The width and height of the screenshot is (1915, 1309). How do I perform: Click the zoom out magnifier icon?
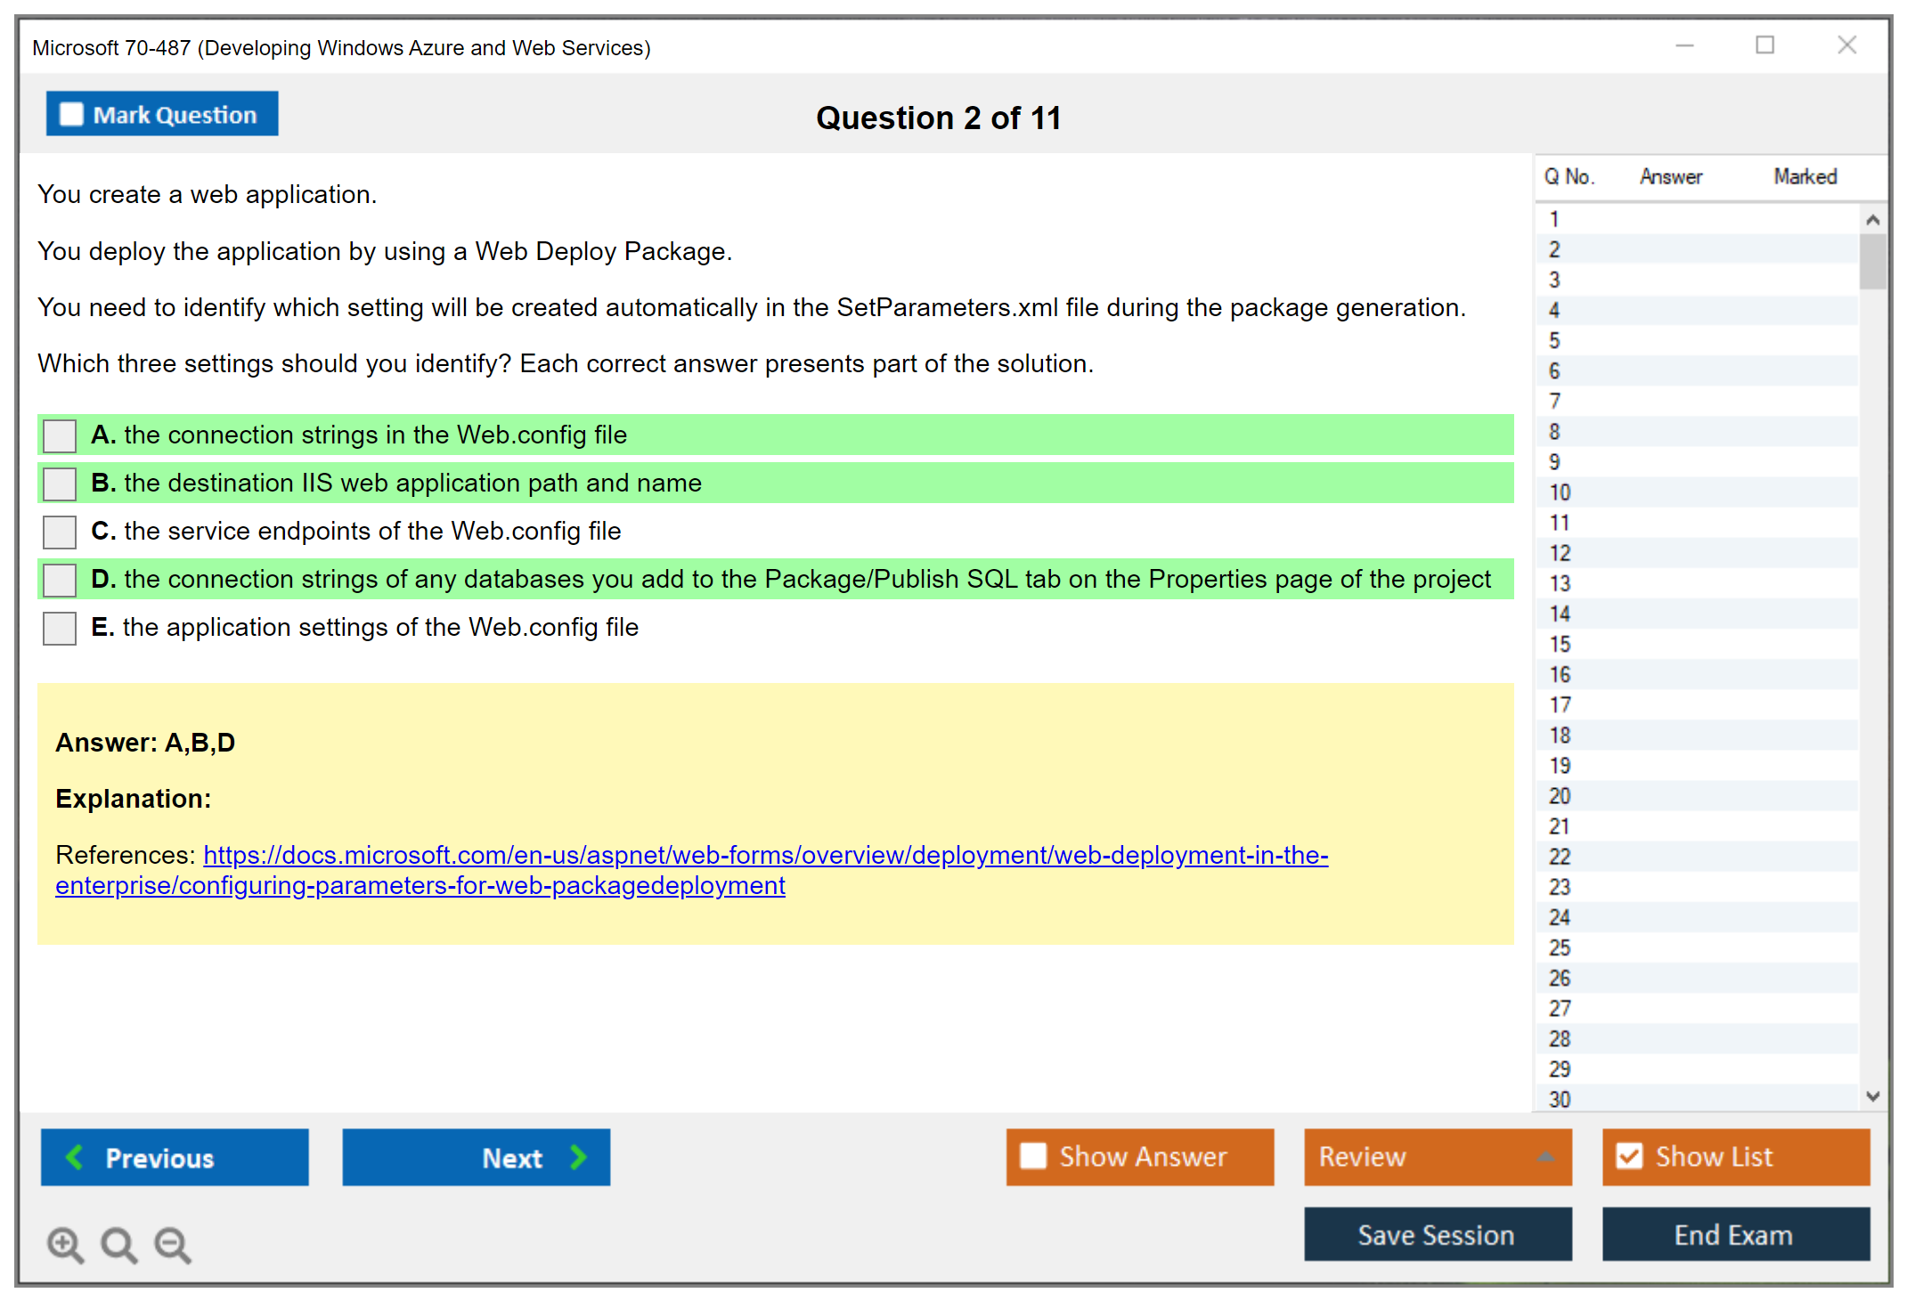pos(172,1244)
